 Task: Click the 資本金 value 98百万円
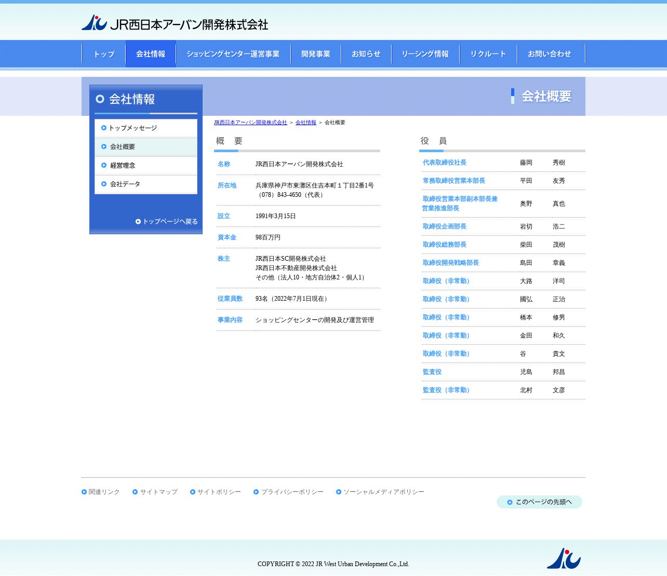point(268,237)
